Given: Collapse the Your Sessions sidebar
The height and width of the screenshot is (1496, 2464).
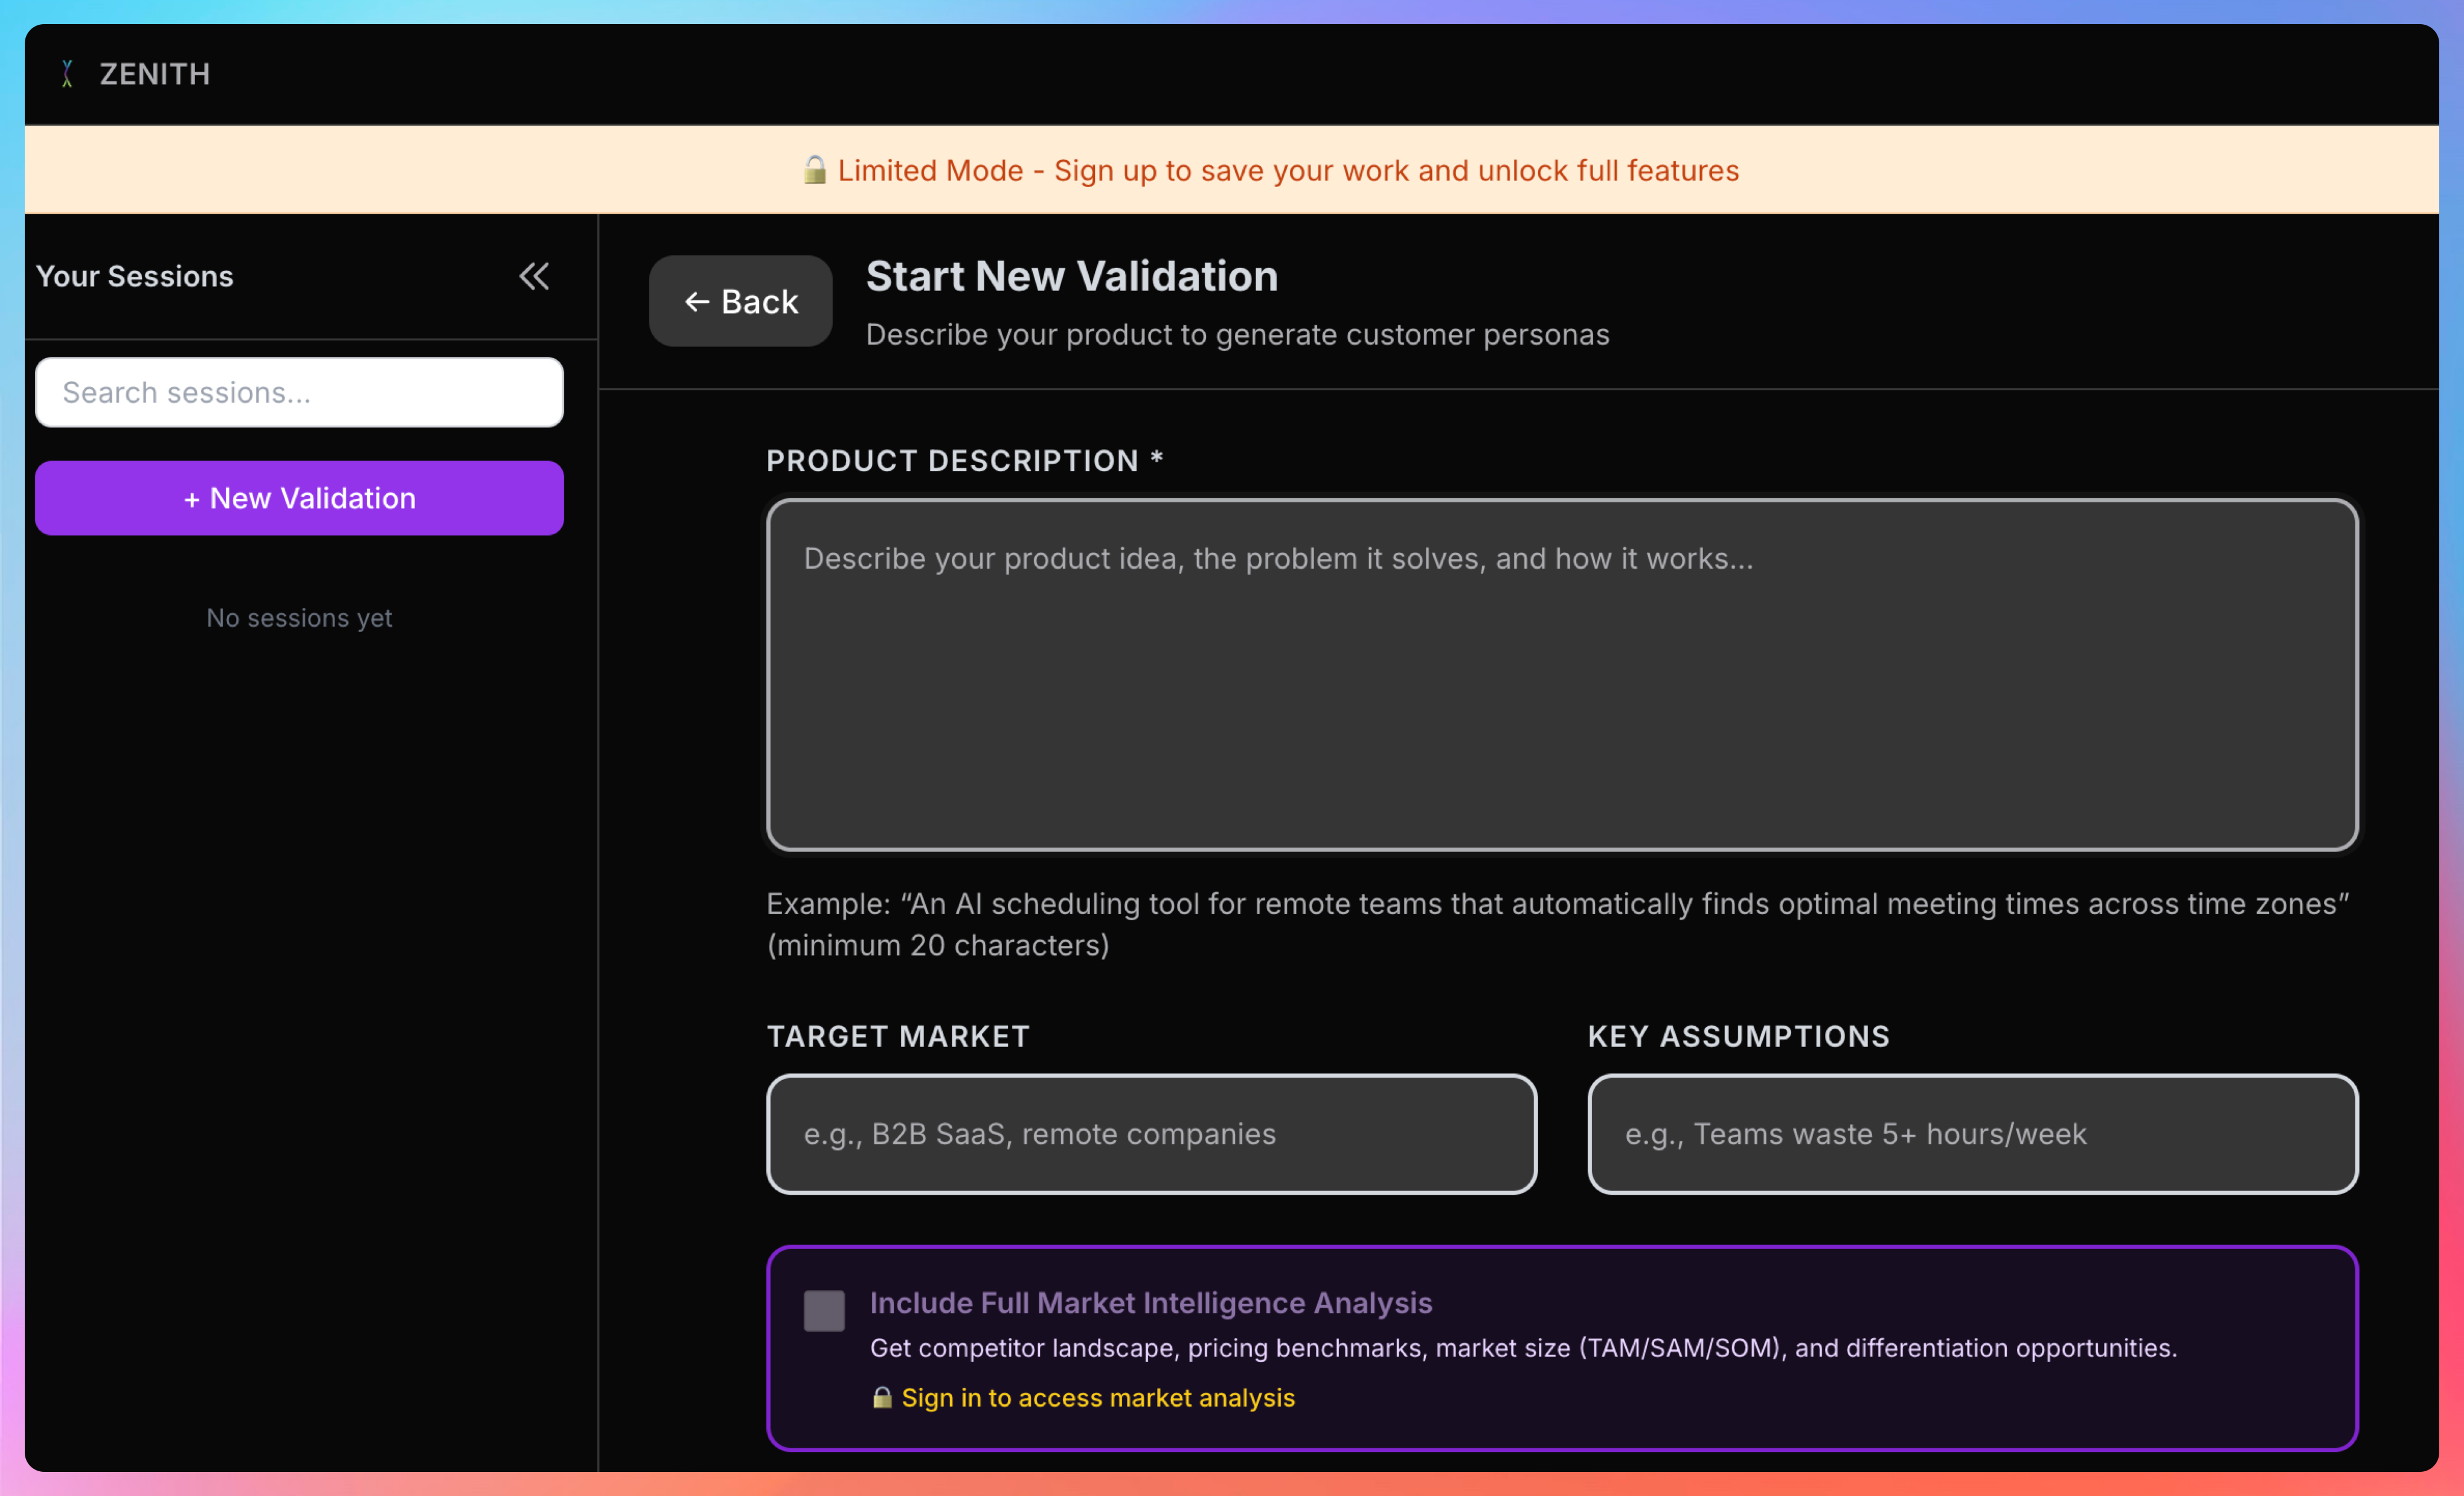Looking at the screenshot, I should (x=534, y=276).
